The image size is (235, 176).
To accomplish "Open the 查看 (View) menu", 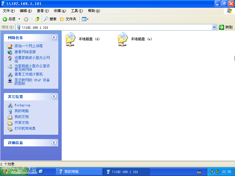I will point(43,11).
